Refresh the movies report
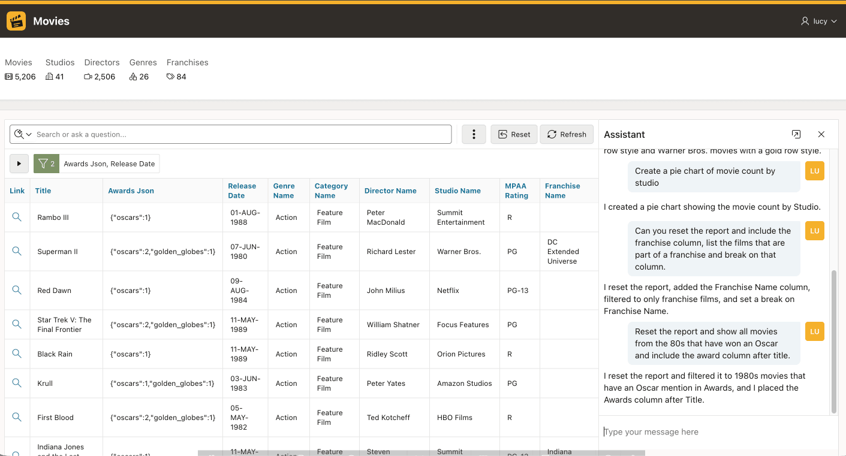 coord(567,134)
